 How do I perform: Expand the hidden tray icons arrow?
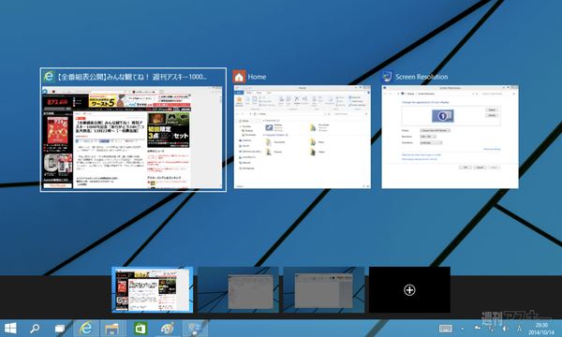463,329
